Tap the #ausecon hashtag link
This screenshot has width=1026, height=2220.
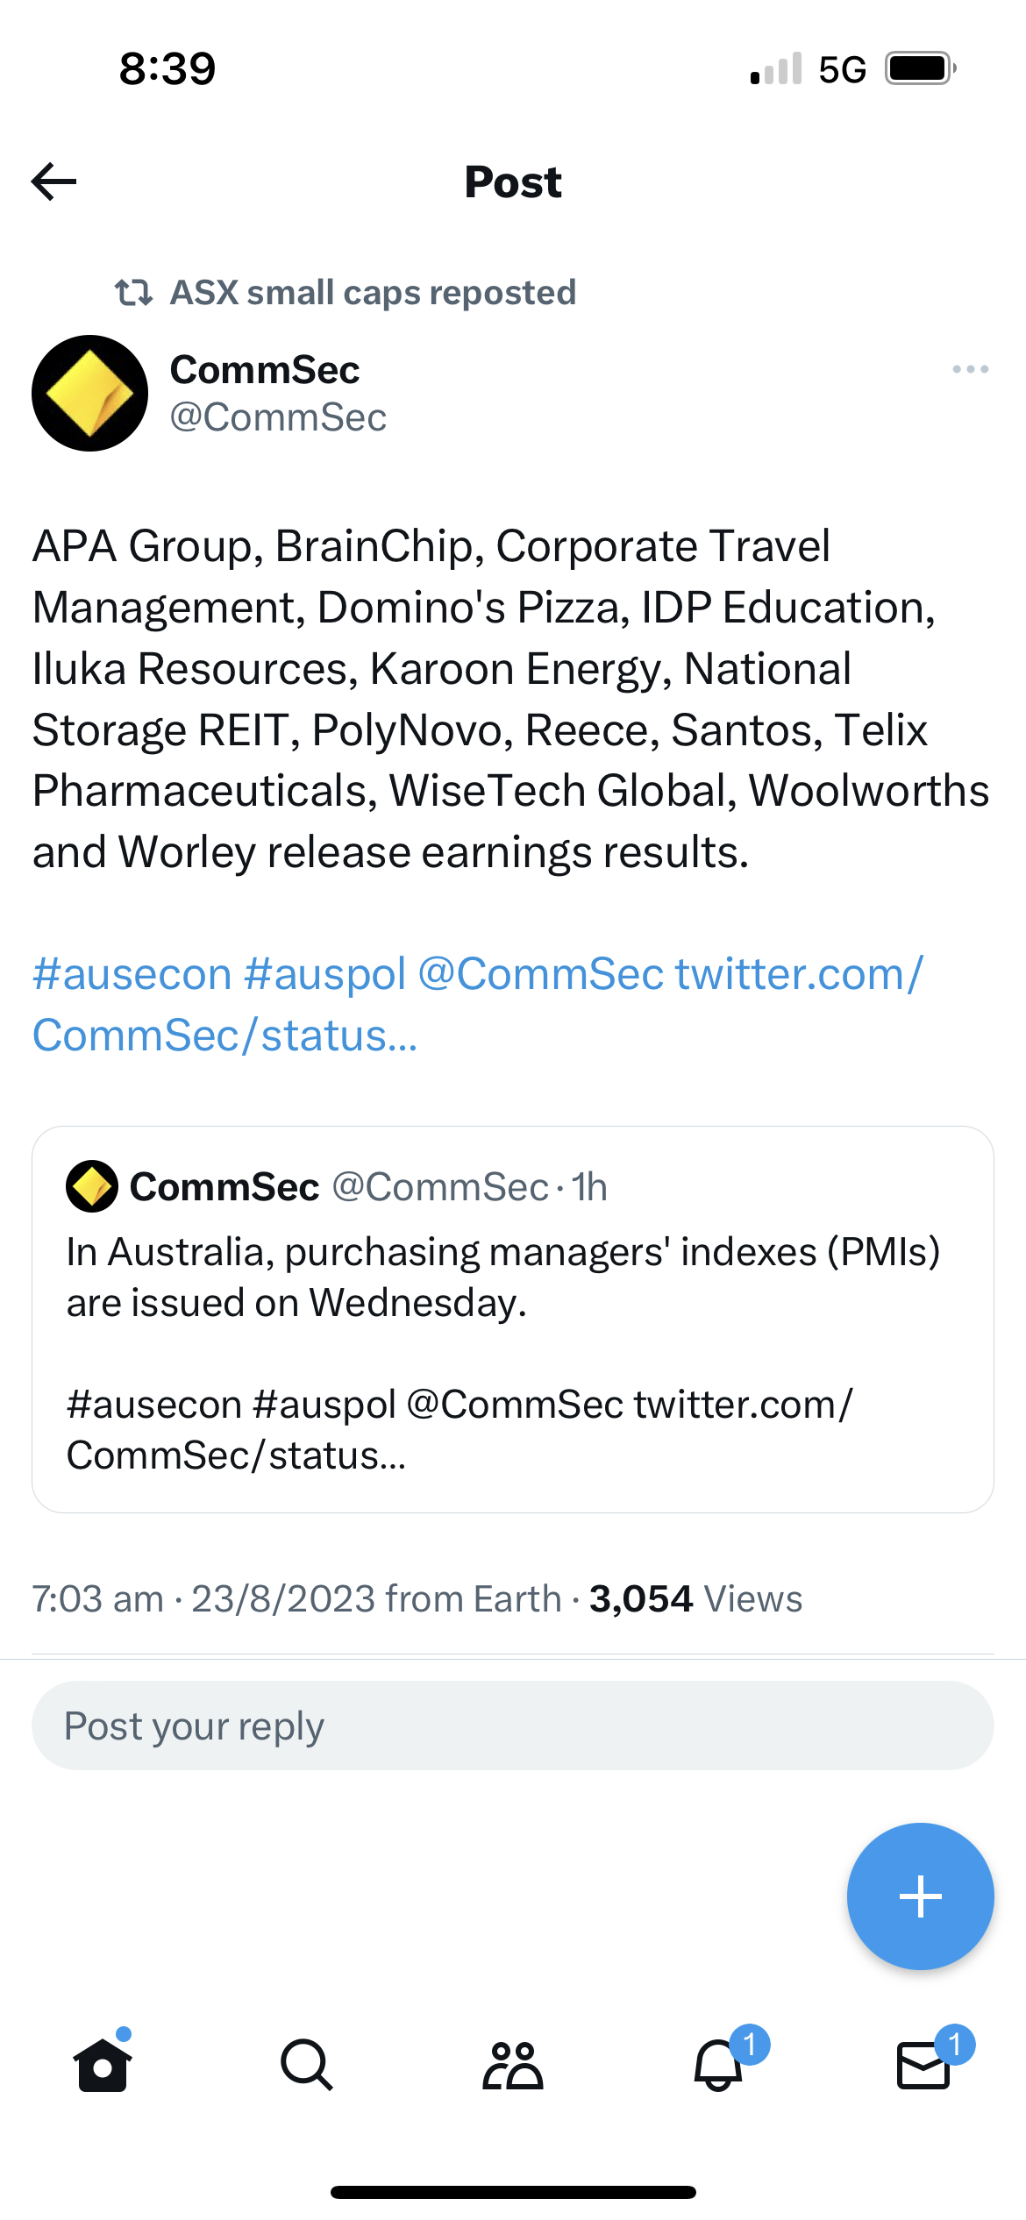coord(132,974)
